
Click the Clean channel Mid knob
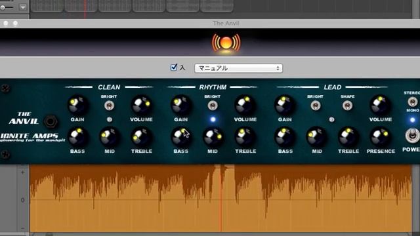(110, 137)
